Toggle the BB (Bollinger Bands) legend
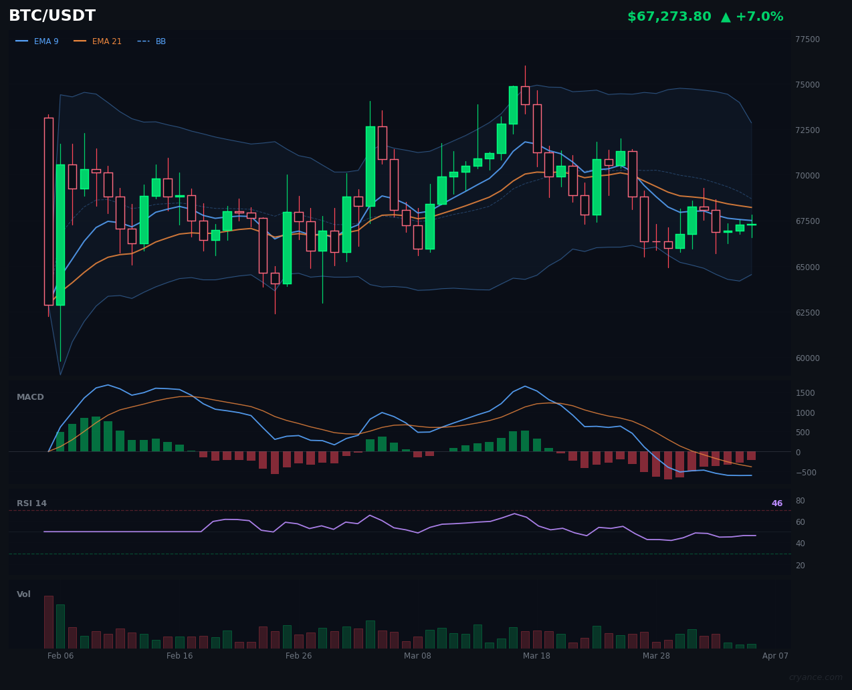Viewport: 852px width, 690px height. pyautogui.click(x=161, y=41)
